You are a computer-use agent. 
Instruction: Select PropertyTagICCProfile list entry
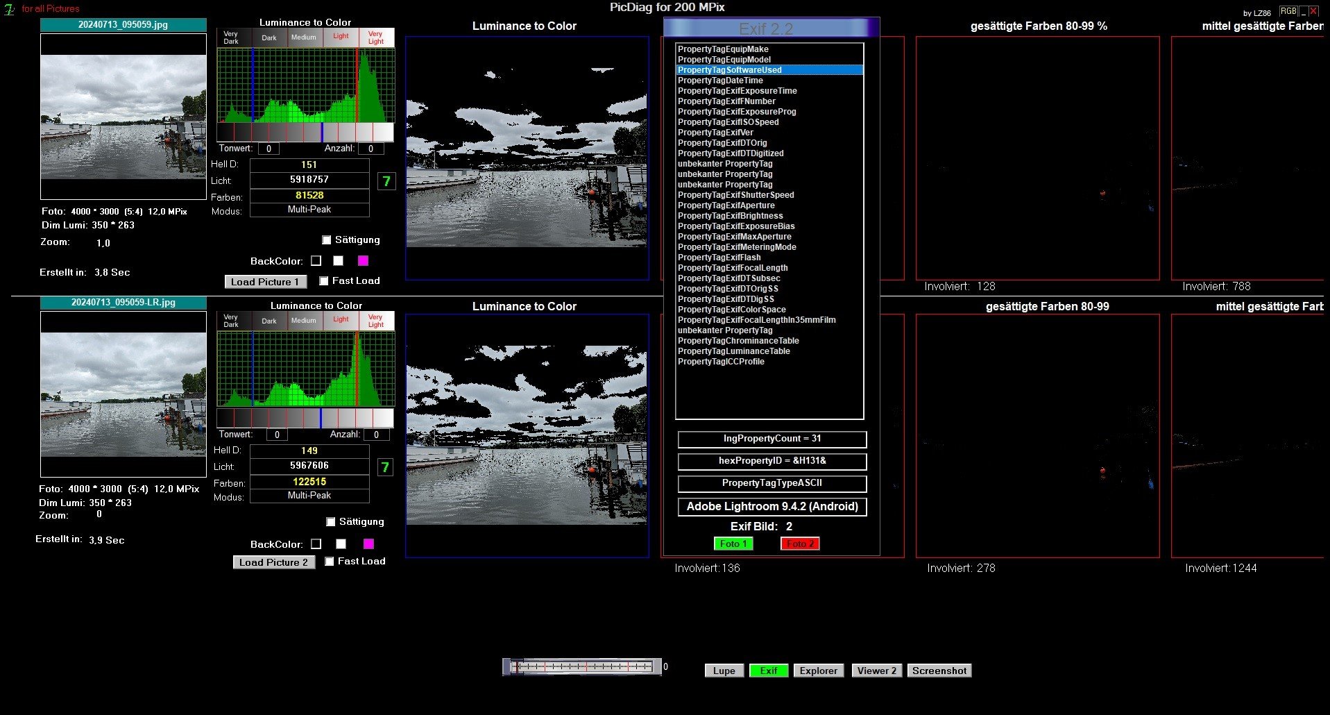click(721, 362)
